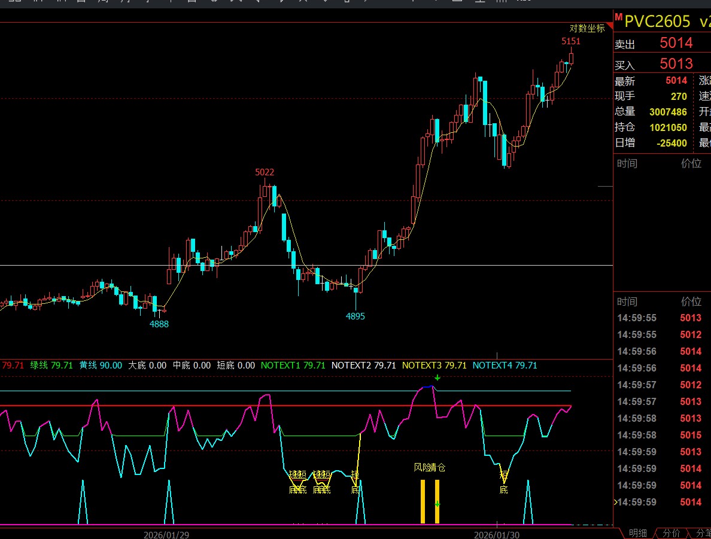Screen dimensions: 711x539
Task: Toggle the 对数坐标 logarithmic axis label
Action: [587, 28]
